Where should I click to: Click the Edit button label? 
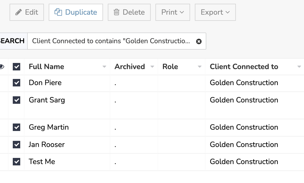31,12
